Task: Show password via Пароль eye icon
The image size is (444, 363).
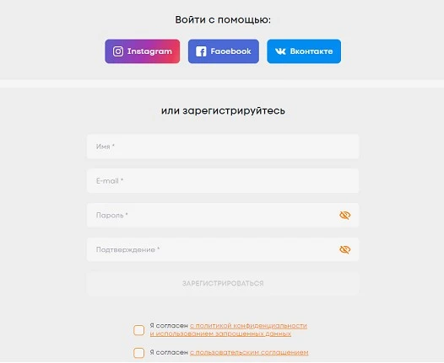Action: pos(345,216)
